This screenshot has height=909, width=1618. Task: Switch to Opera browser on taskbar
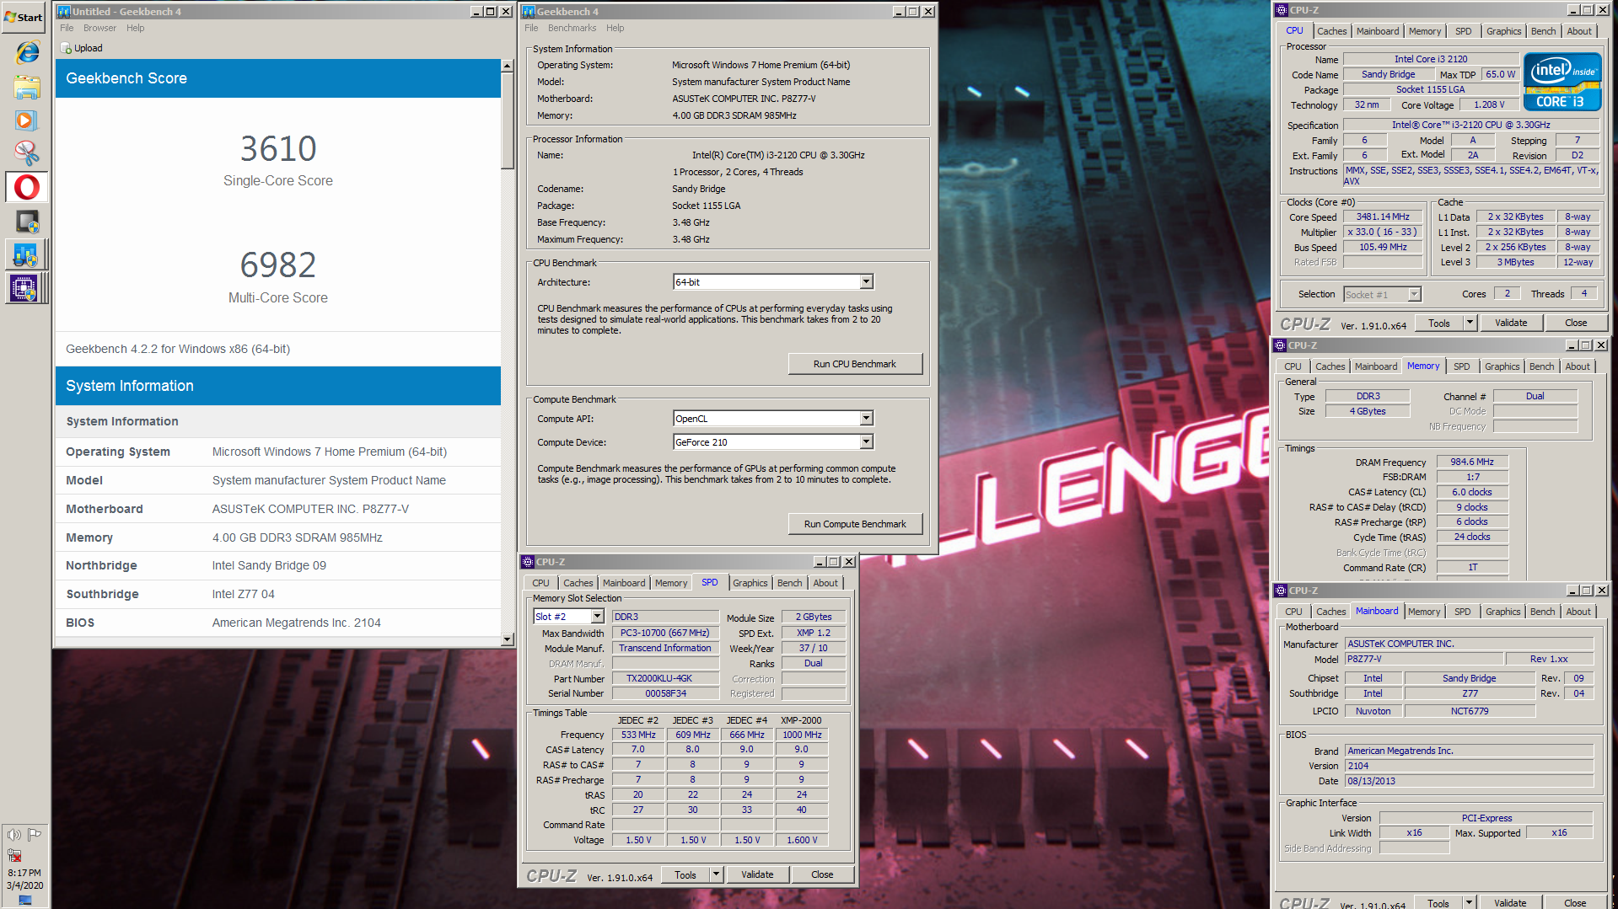click(x=27, y=187)
